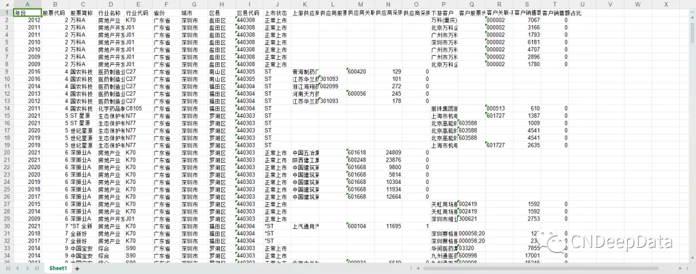Select the cell with value 17001

click(x=527, y=256)
